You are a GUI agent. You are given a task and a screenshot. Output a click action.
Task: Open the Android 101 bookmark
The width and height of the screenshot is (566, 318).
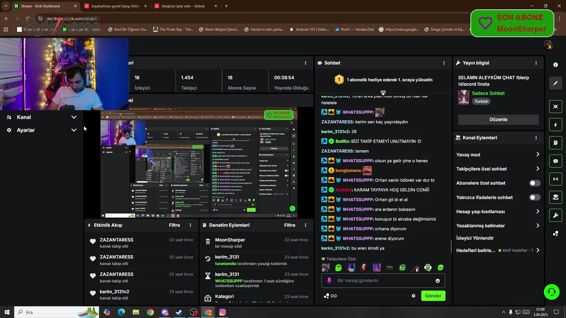[x=310, y=30]
